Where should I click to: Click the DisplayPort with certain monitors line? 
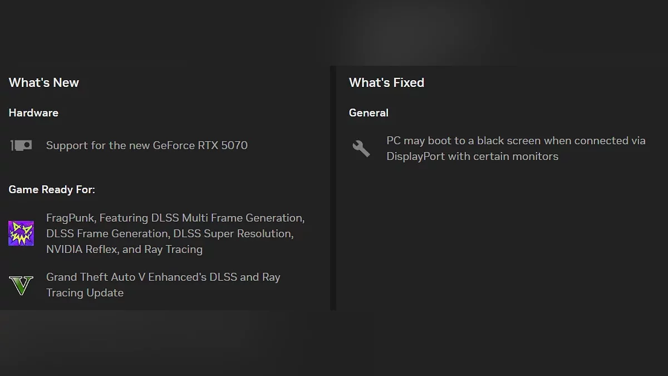[472, 156]
